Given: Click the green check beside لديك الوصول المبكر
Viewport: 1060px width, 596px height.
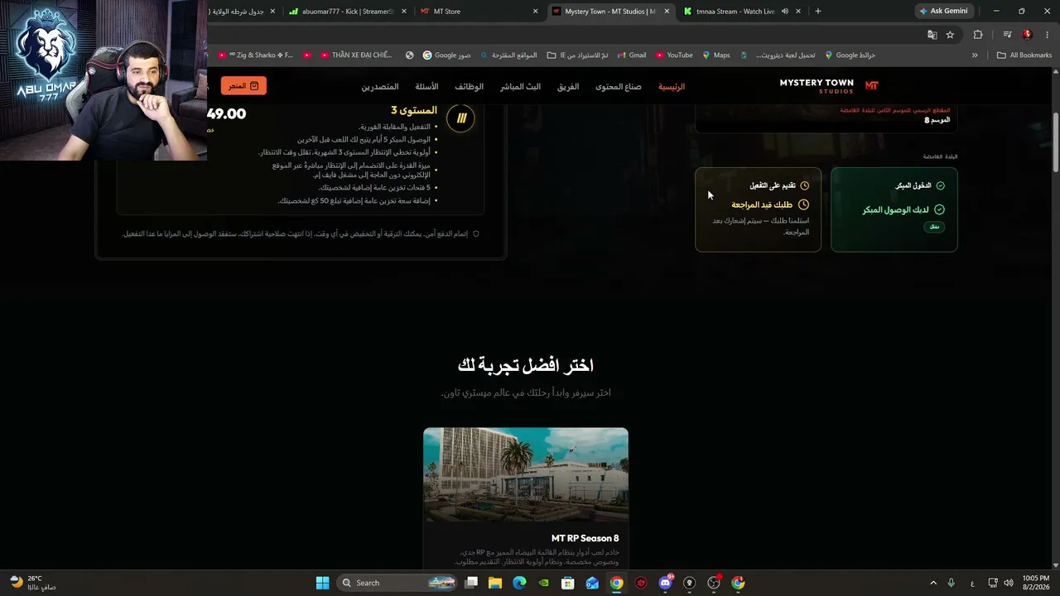Looking at the screenshot, I should (939, 210).
